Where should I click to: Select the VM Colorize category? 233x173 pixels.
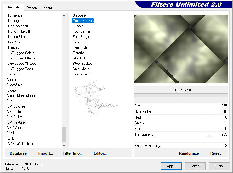(x=16, y=106)
